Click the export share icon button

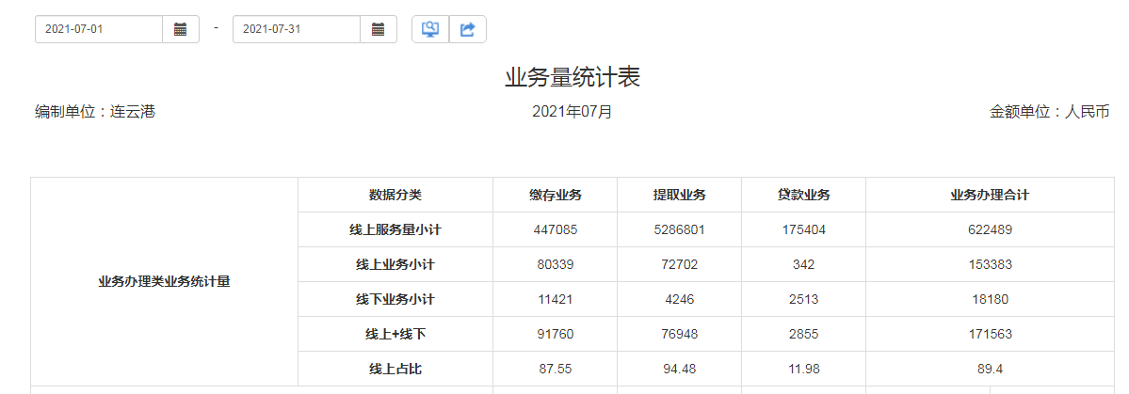[468, 29]
